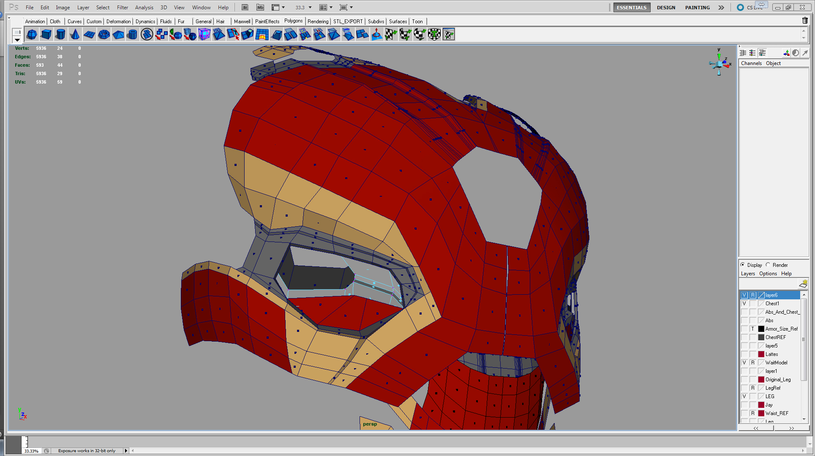Click the layer list scroll down arrow
Screen dimensions: 815x456
[804, 419]
